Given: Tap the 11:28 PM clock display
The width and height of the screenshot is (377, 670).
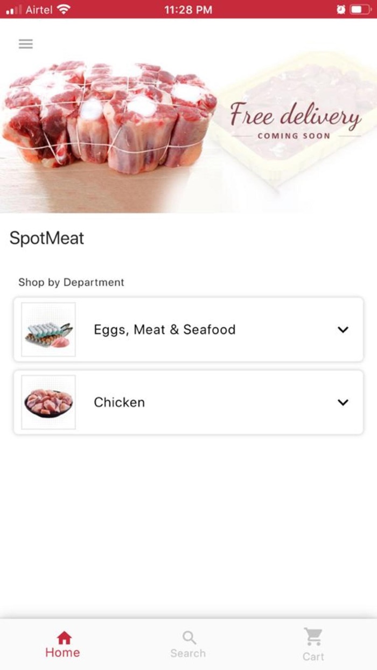Looking at the screenshot, I should click(188, 9).
